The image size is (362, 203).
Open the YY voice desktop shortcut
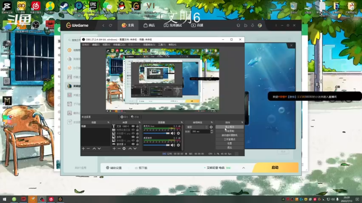pyautogui.click(x=21, y=6)
